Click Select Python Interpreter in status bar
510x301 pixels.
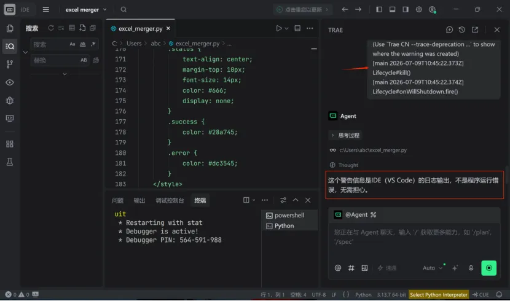click(x=439, y=294)
